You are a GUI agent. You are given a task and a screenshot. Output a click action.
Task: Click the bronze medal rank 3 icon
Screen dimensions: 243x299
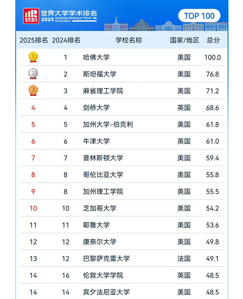33,91
